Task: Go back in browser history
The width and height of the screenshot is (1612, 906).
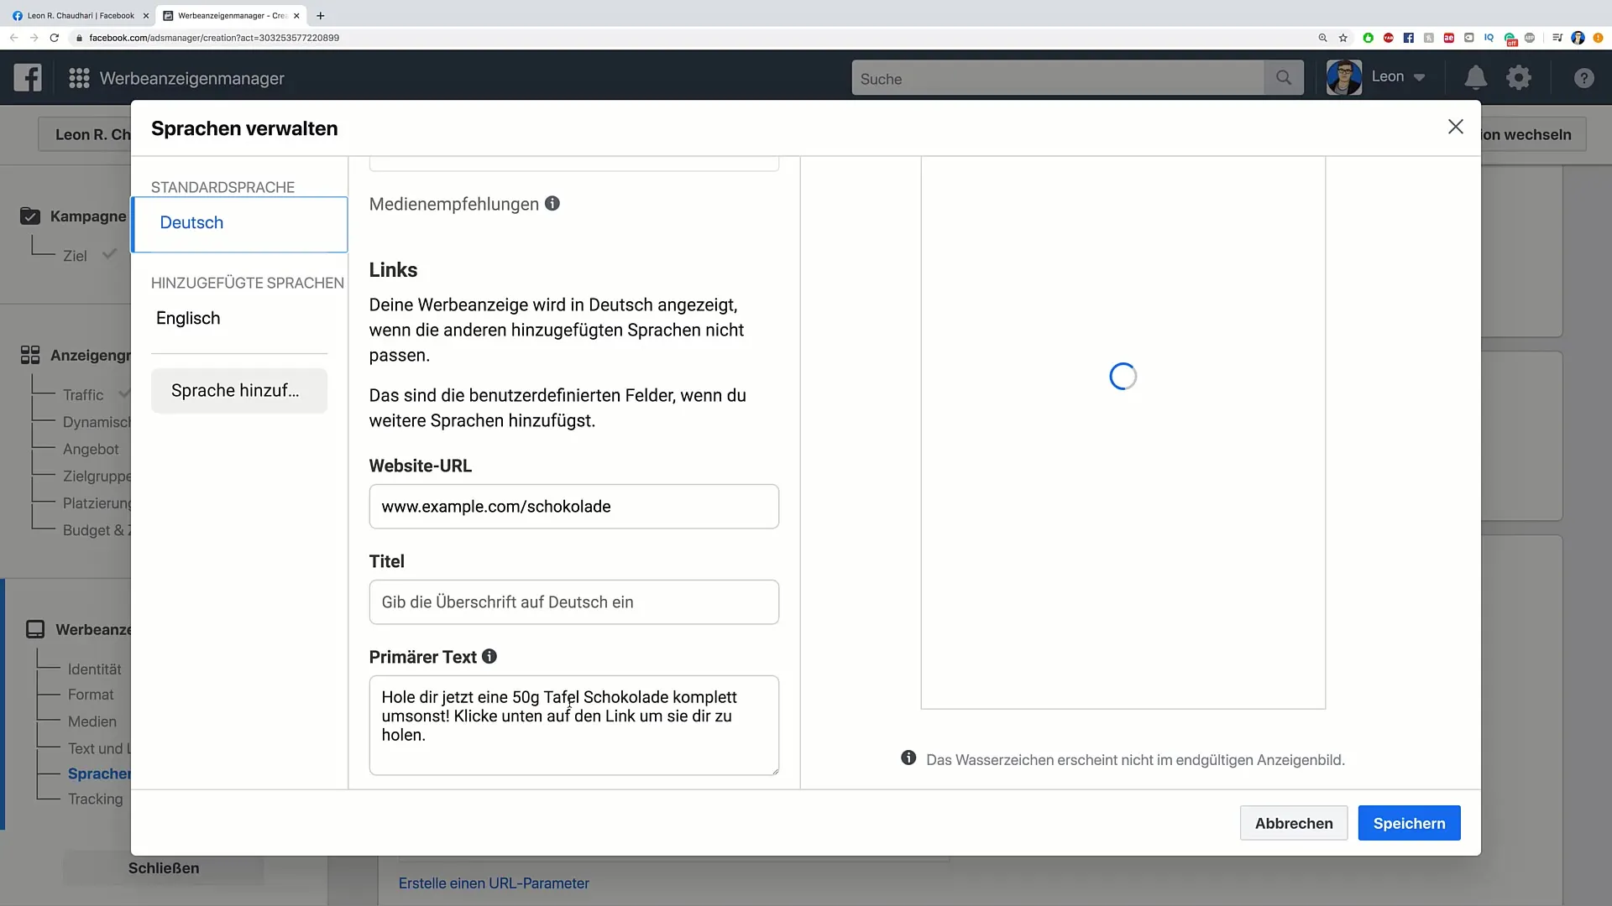Action: 13,38
